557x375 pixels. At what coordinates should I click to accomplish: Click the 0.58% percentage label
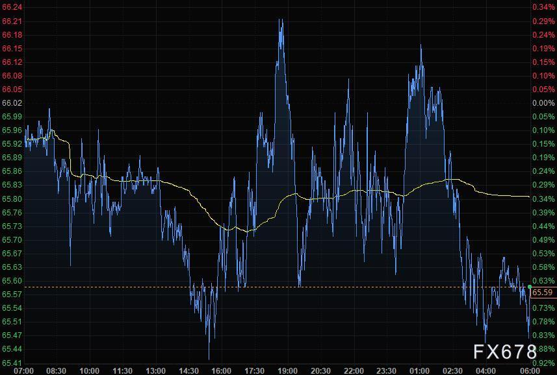543,267
